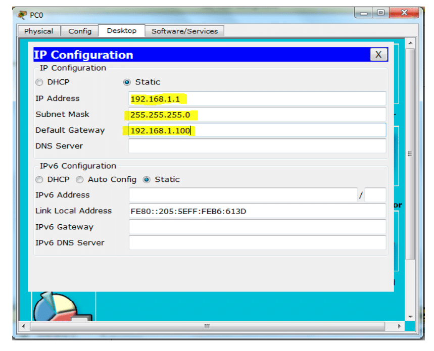Click the PC0 window title icon
Screen dimensions: 434x351
(22, 15)
